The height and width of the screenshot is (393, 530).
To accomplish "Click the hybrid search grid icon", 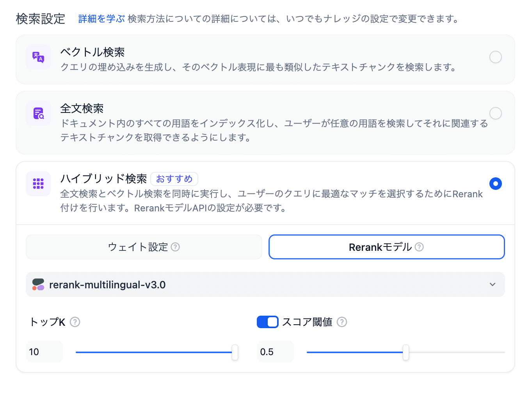I will 38,184.
